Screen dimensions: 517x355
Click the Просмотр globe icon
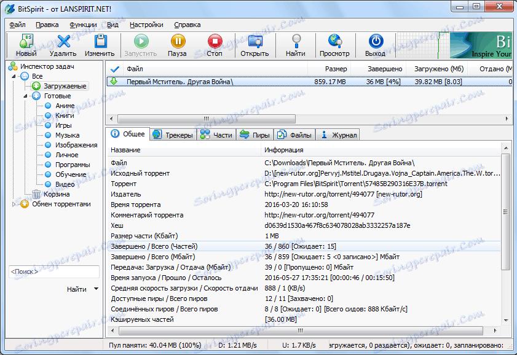coord(335,42)
